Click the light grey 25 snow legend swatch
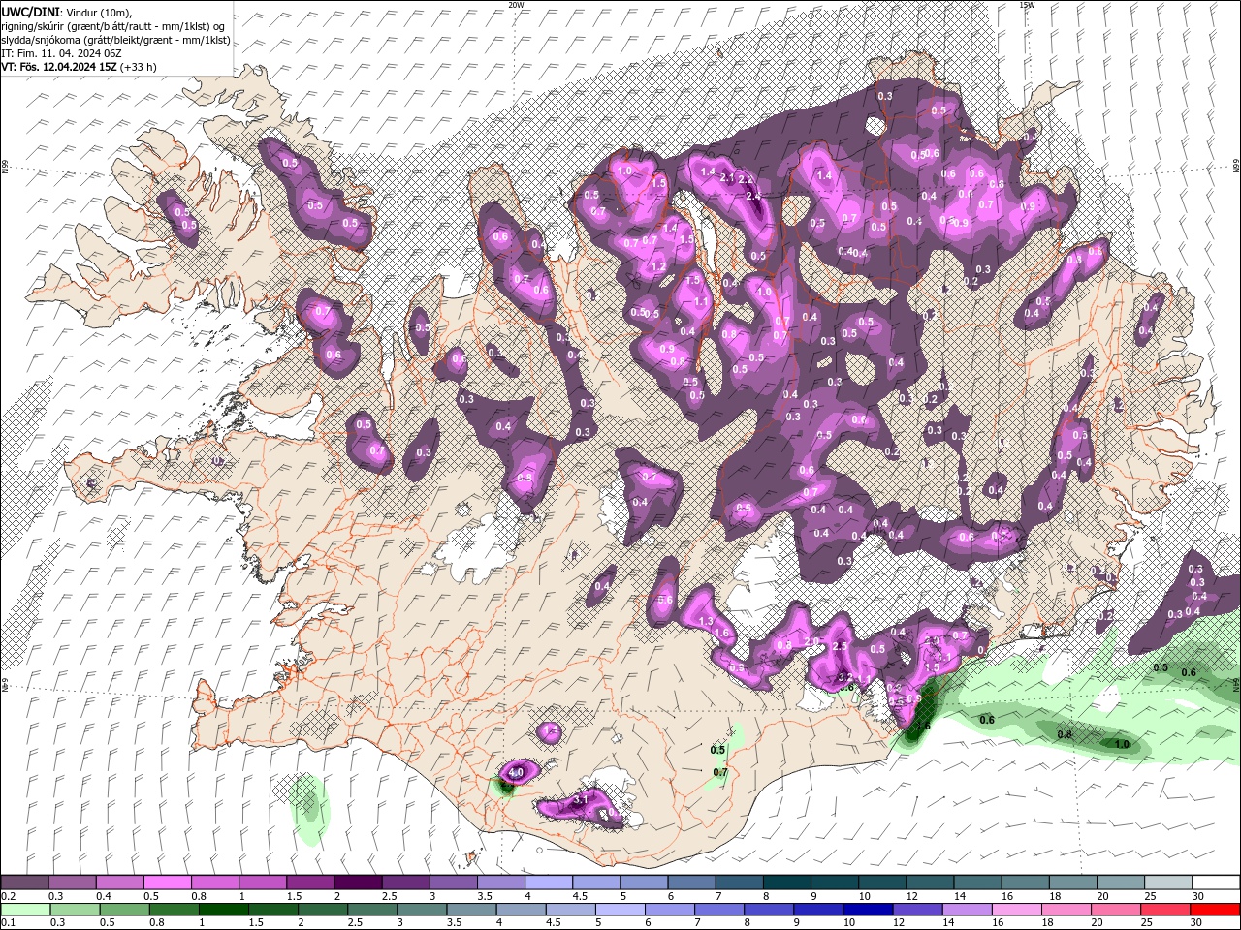The height and width of the screenshot is (930, 1241). coord(1168,883)
